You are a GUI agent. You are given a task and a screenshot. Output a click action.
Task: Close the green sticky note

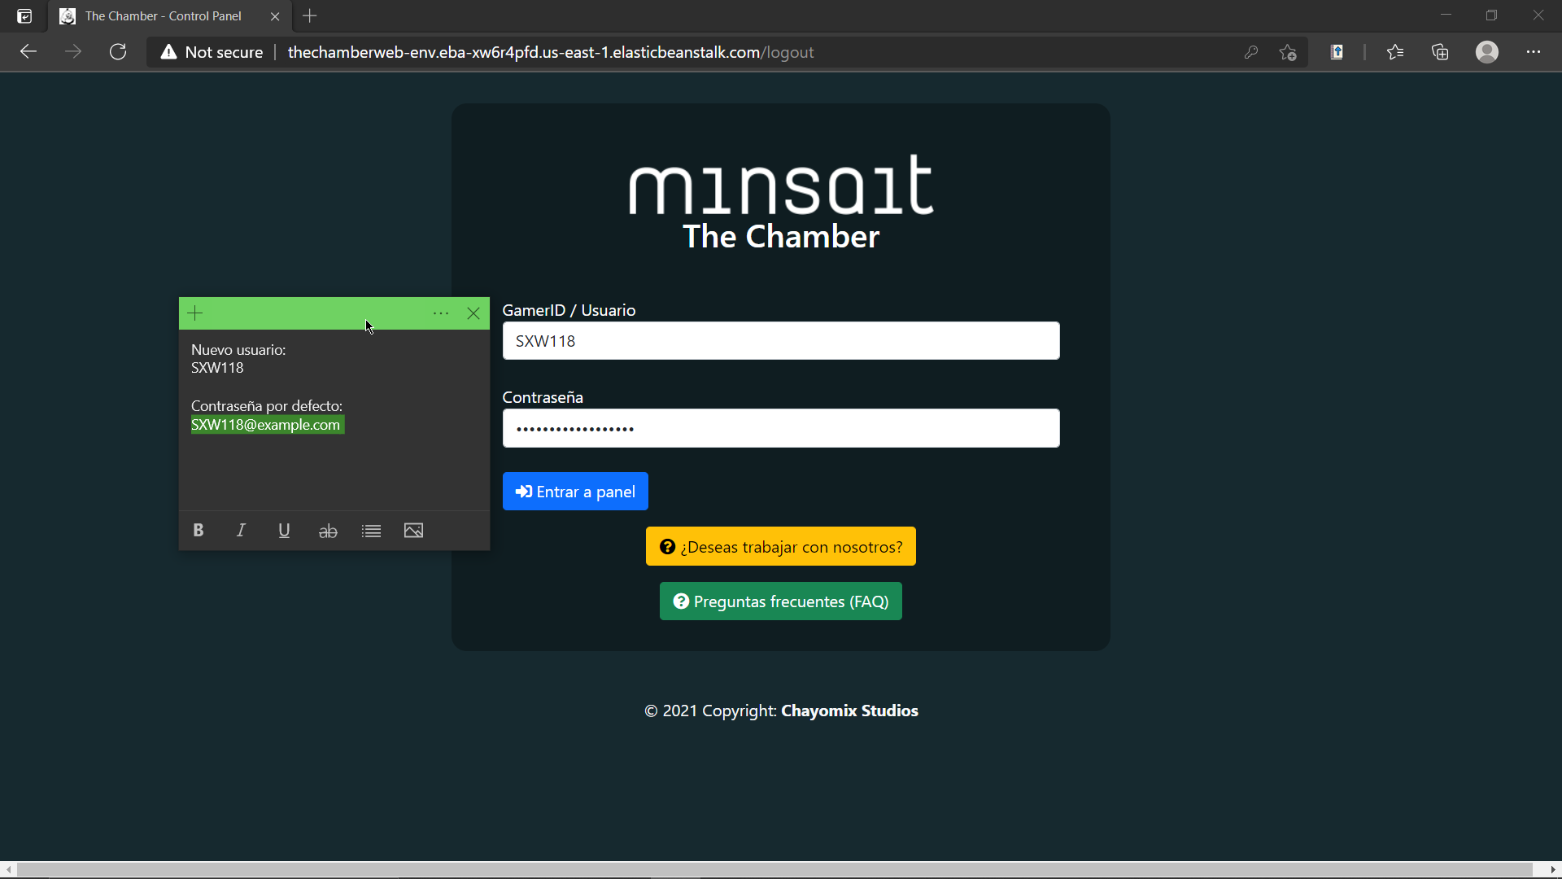click(473, 313)
